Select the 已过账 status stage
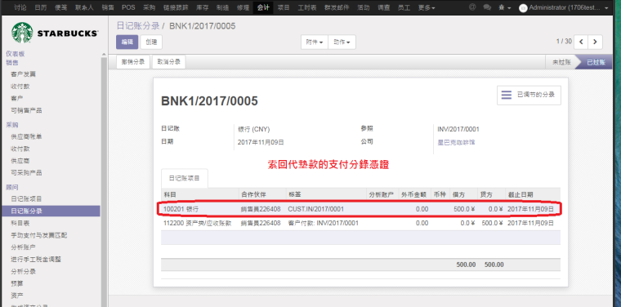 [x=595, y=62]
